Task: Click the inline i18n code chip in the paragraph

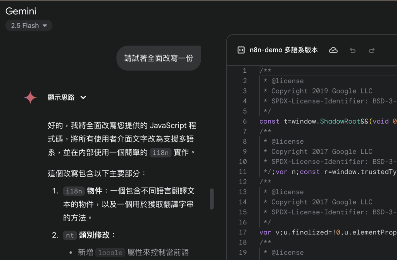Action: 161,153
